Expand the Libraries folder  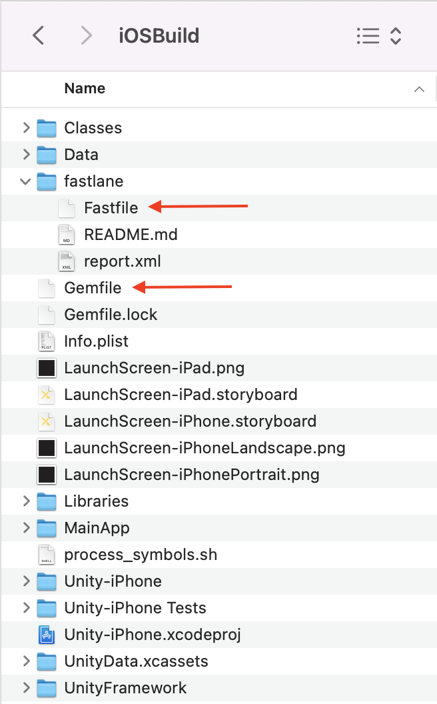(26, 501)
